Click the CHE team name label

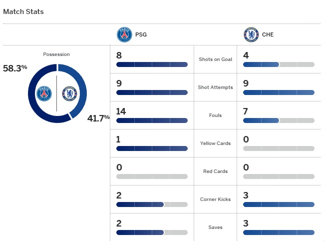(268, 35)
